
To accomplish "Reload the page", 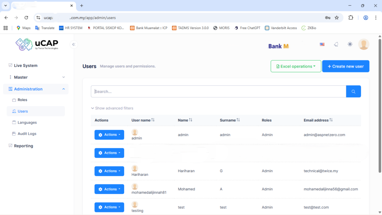I will (26, 18).
